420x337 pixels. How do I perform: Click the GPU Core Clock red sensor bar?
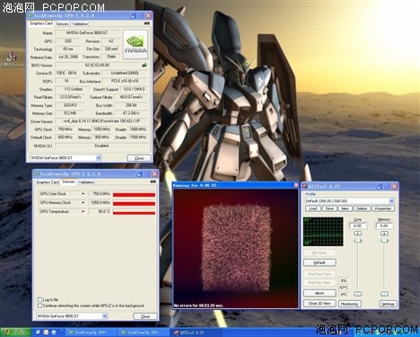[x=134, y=195]
